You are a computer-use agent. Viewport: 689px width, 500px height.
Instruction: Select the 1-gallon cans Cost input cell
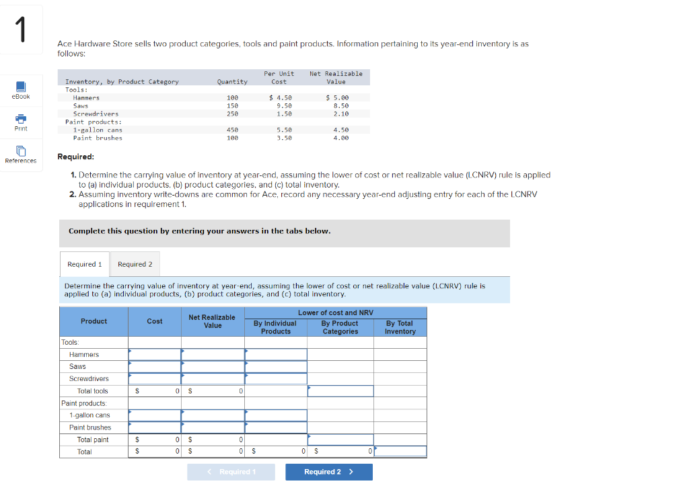[x=155, y=415]
